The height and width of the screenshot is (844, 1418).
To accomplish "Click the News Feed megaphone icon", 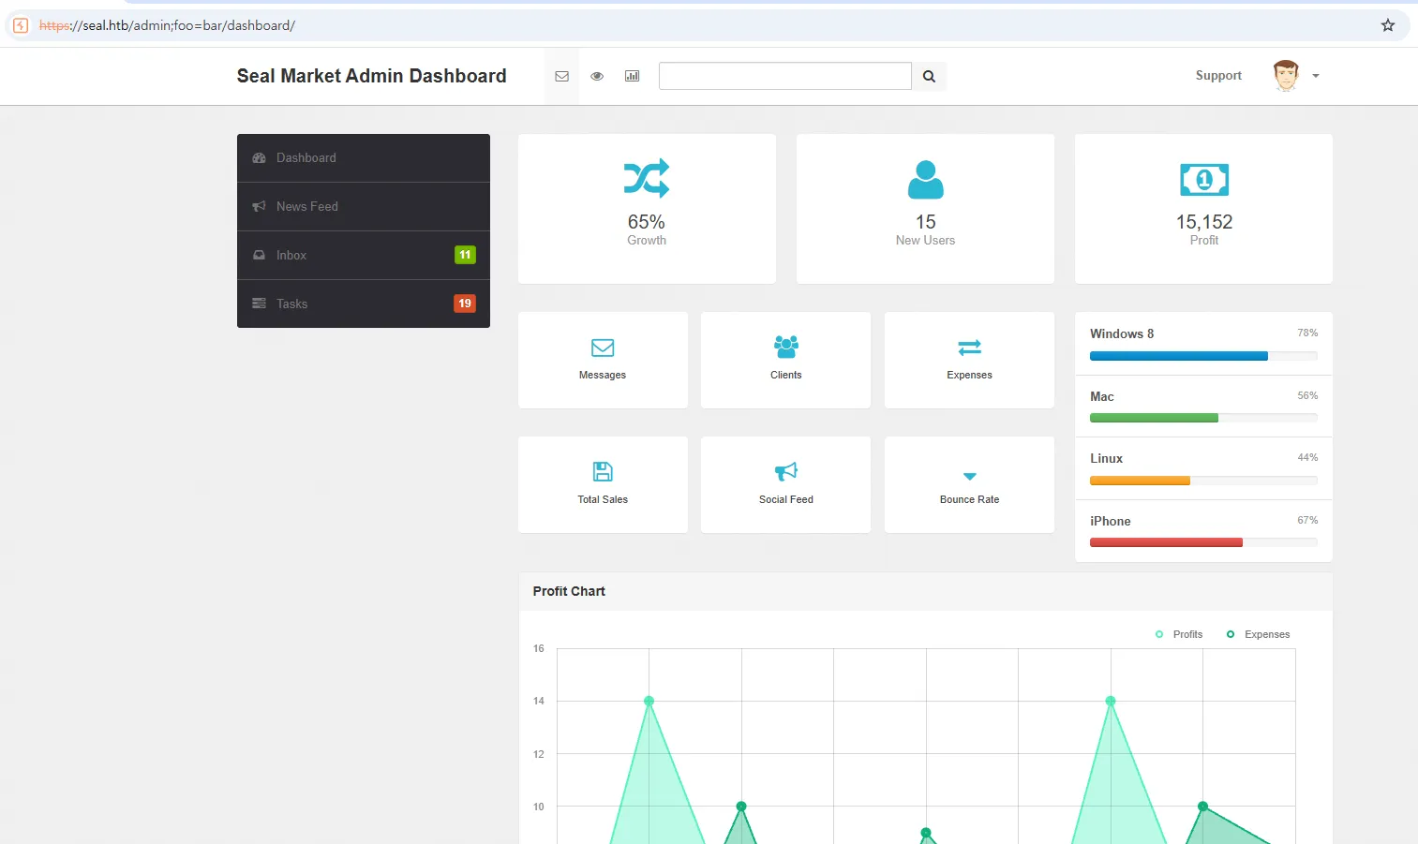I will 259,206.
